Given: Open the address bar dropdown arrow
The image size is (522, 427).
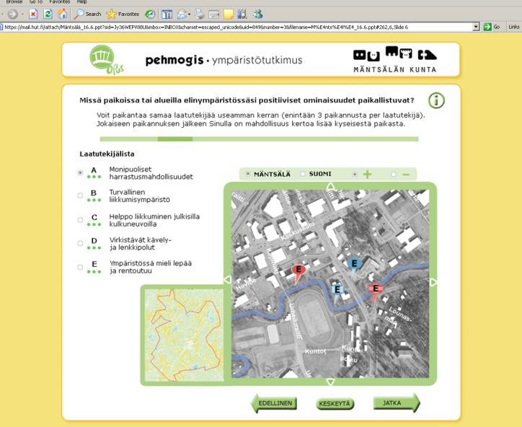Looking at the screenshot, I should (476, 27).
